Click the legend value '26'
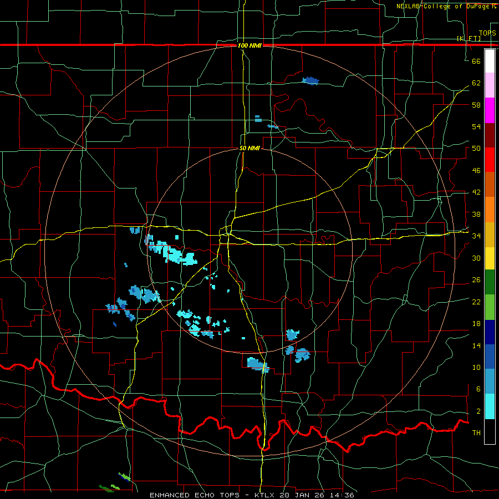This screenshot has height=499, width=499. [476, 280]
